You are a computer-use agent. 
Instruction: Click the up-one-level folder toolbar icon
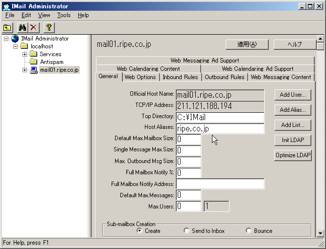(x=7, y=27)
